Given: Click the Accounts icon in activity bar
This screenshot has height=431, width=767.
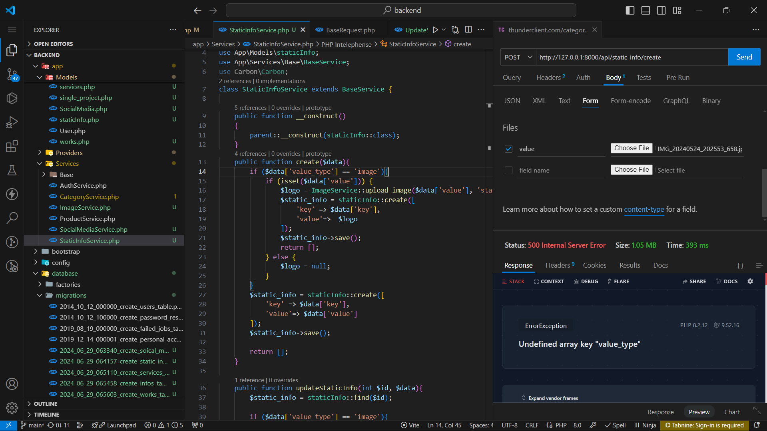Looking at the screenshot, I should click(12, 384).
